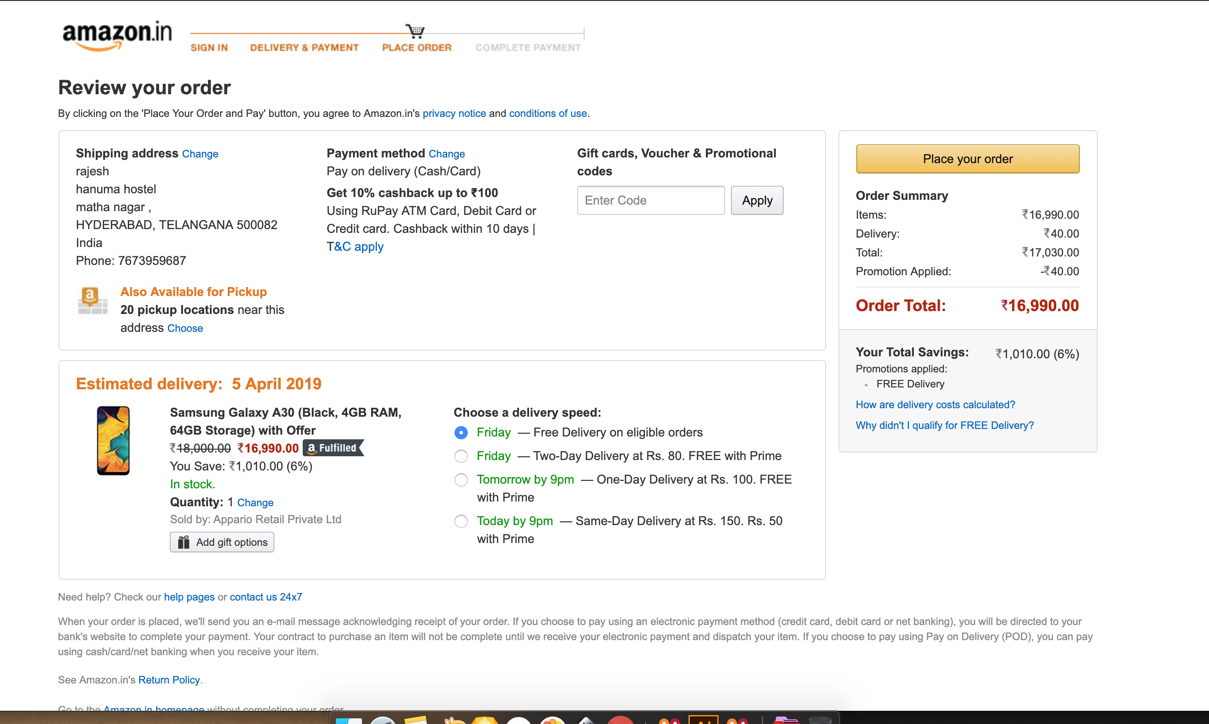Change the shipping address
1209x724 pixels.
click(200, 154)
